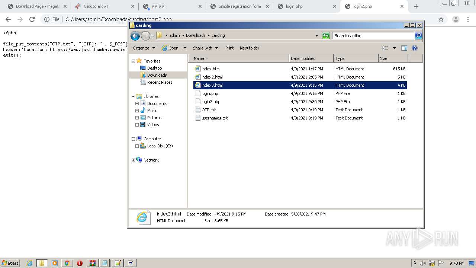
Task: Sort by Name column header
Action: (x=238, y=58)
